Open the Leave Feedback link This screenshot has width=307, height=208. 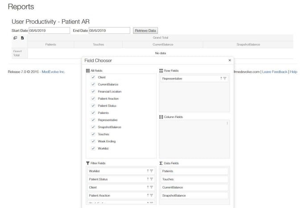click(274, 71)
